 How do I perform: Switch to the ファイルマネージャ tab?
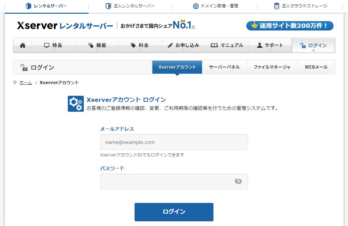pyautogui.click(x=272, y=67)
